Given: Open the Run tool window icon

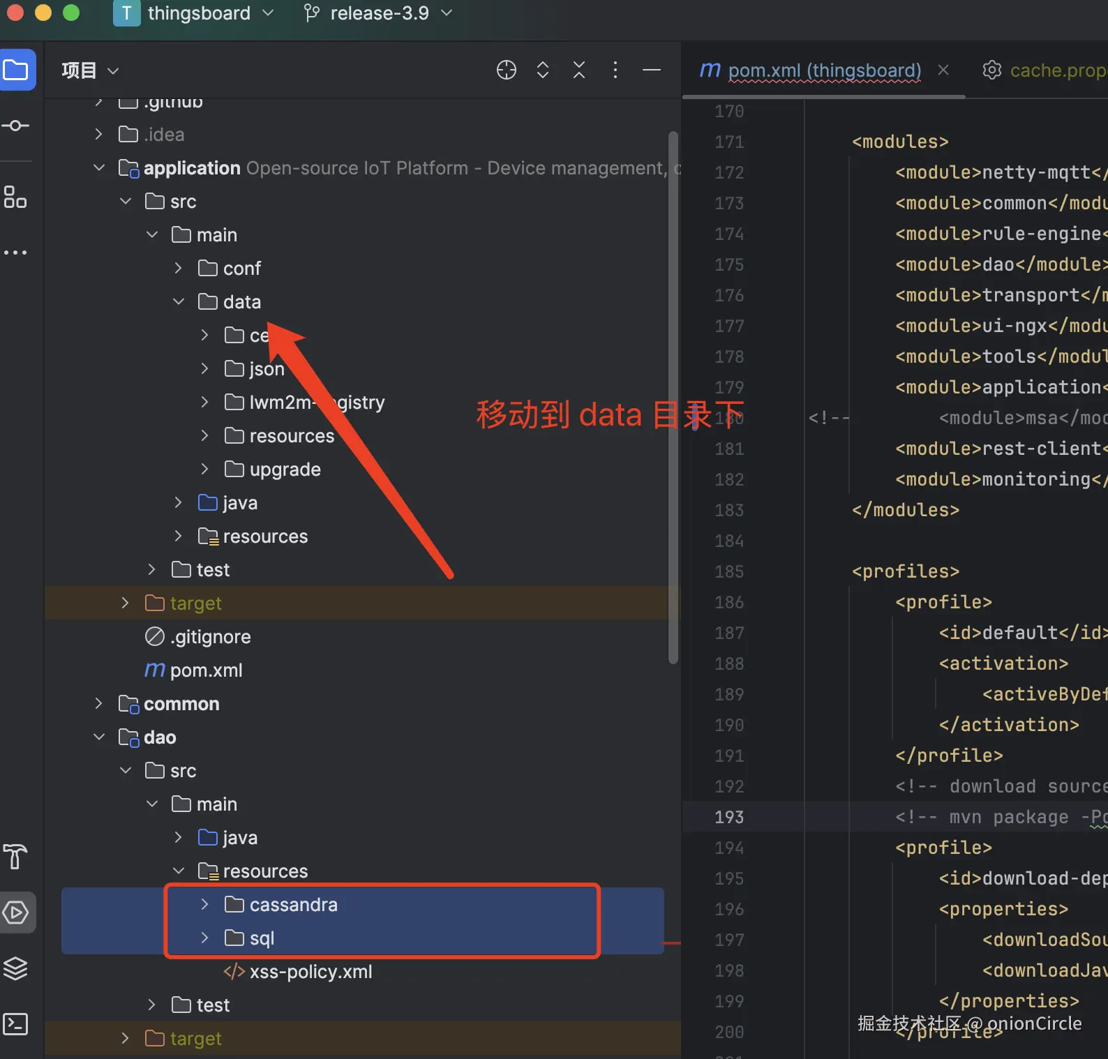Looking at the screenshot, I should point(15,912).
